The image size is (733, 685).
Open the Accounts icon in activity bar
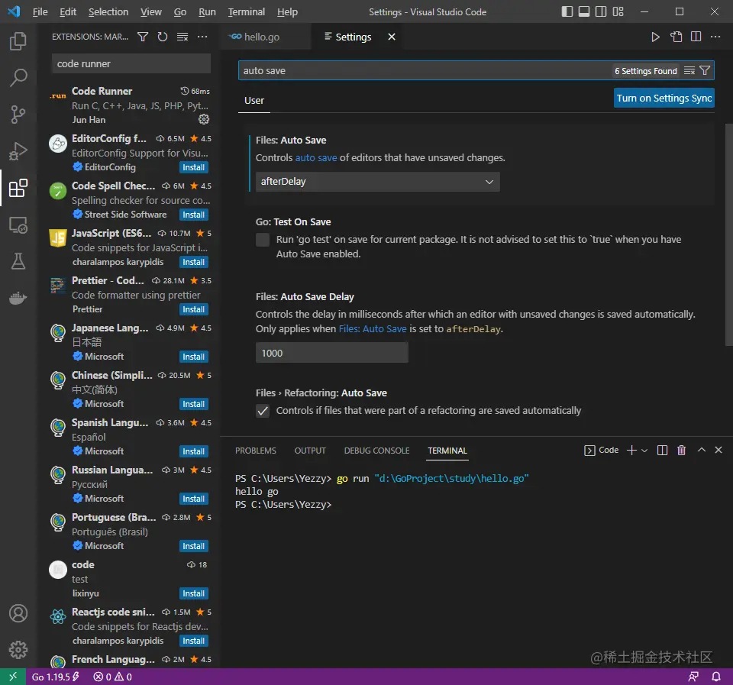pyautogui.click(x=18, y=613)
